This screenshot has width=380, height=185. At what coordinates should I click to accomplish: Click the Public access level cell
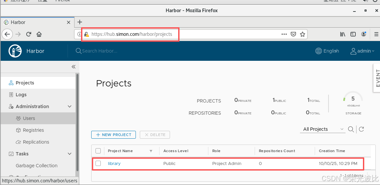pos(169,164)
